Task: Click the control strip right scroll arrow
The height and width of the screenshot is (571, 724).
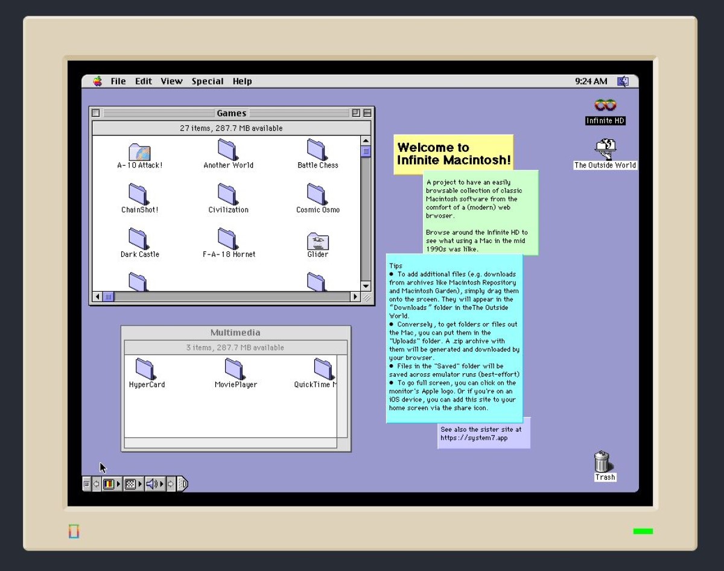Action: 171,484
